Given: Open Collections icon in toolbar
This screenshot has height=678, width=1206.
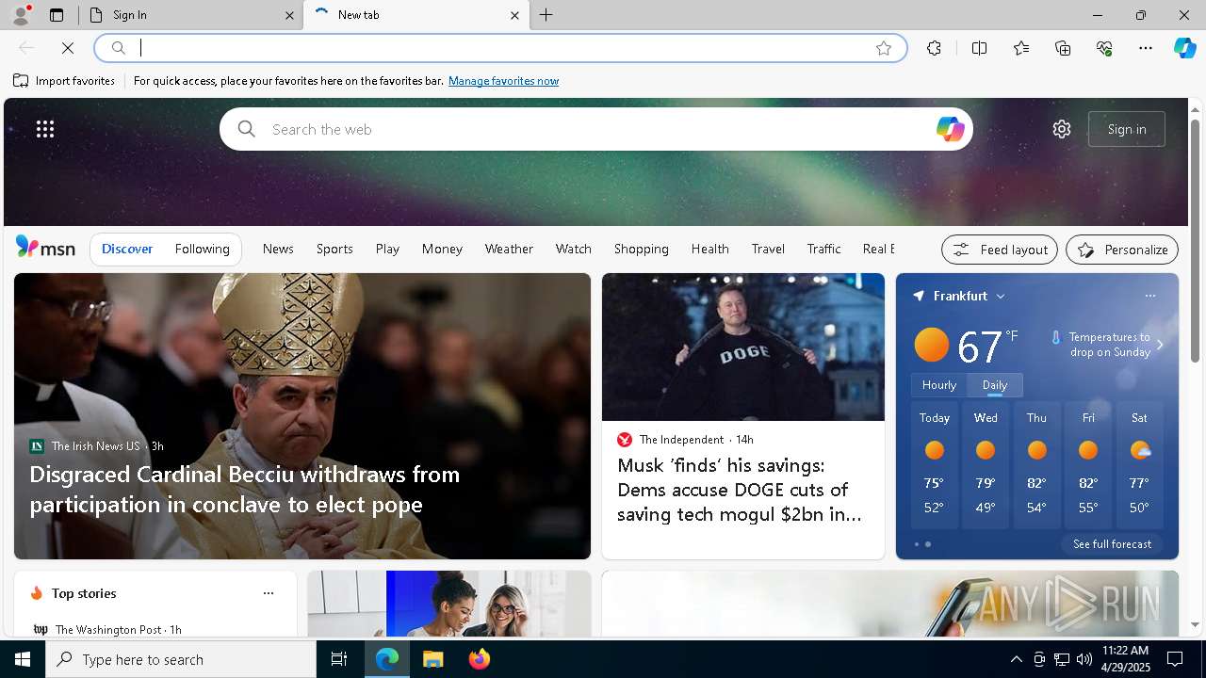Looking at the screenshot, I should (1063, 48).
